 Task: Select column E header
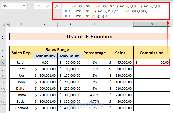coord(95,24)
